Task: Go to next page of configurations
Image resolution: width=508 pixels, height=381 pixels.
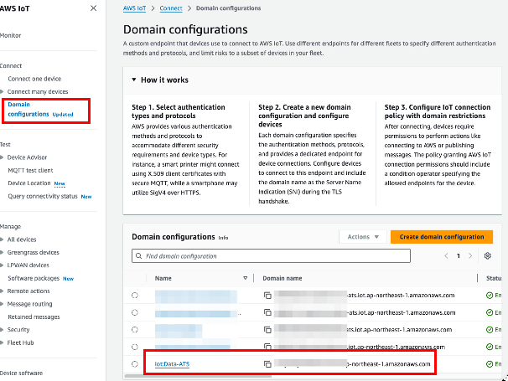Action: click(472, 255)
